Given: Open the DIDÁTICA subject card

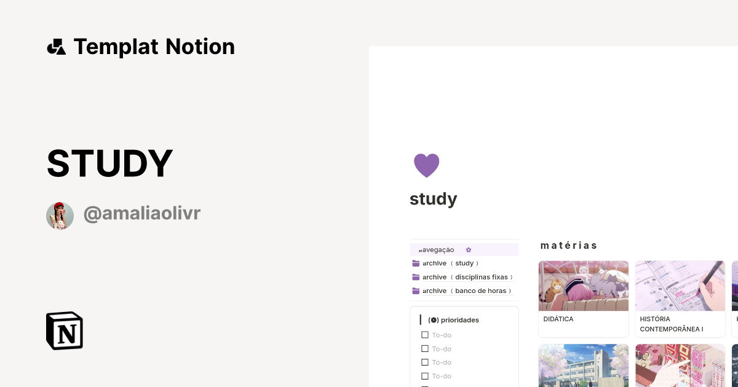Looking at the screenshot, I should pyautogui.click(x=583, y=299).
